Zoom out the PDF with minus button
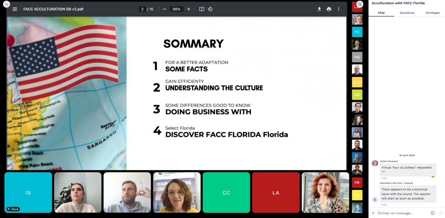 (164, 9)
